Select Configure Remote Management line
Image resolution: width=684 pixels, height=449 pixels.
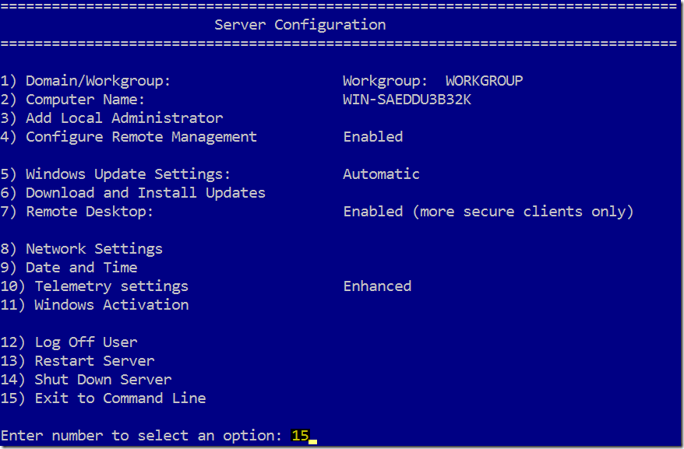coord(129,137)
